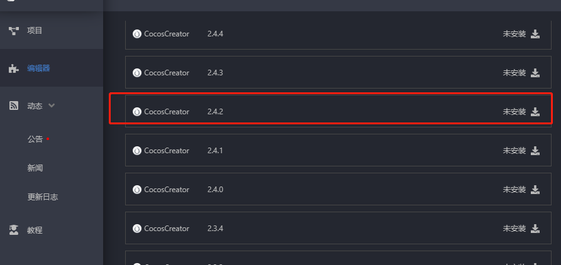Download CocosCreator version 2.4.1
This screenshot has height=265, width=561.
[x=535, y=151]
